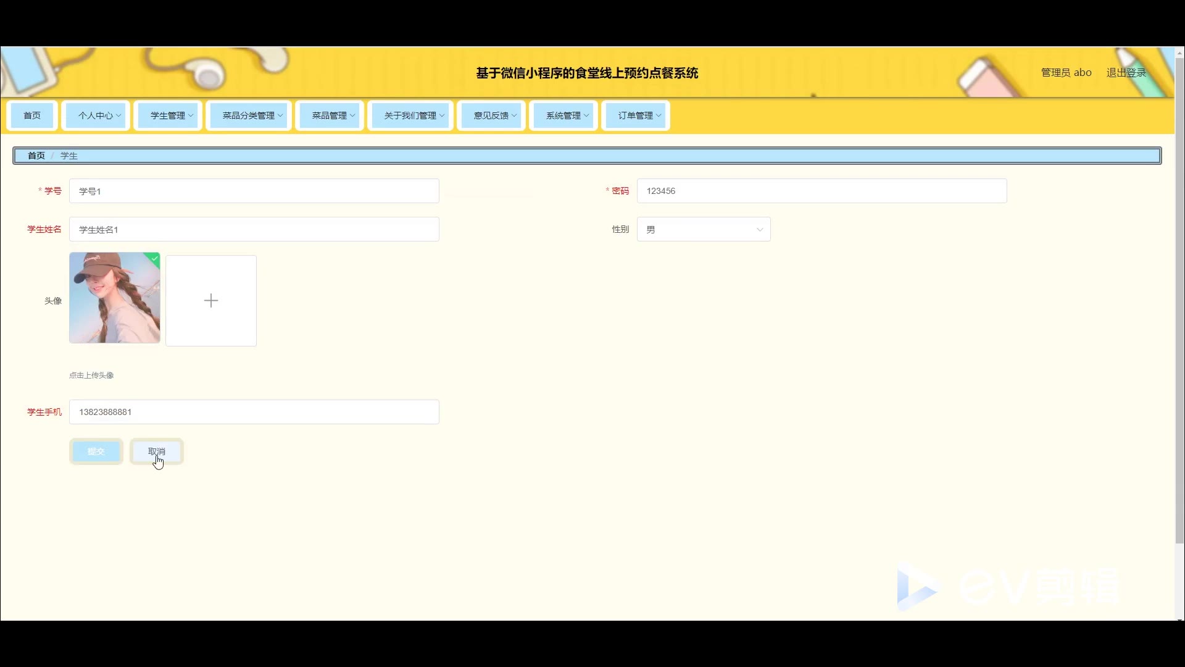Expand the 学生管理 menu
Viewport: 1185px width, 667px height.
(168, 115)
